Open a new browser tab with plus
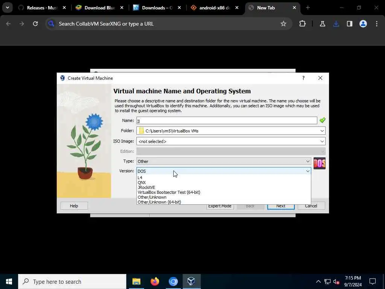 click(x=308, y=8)
